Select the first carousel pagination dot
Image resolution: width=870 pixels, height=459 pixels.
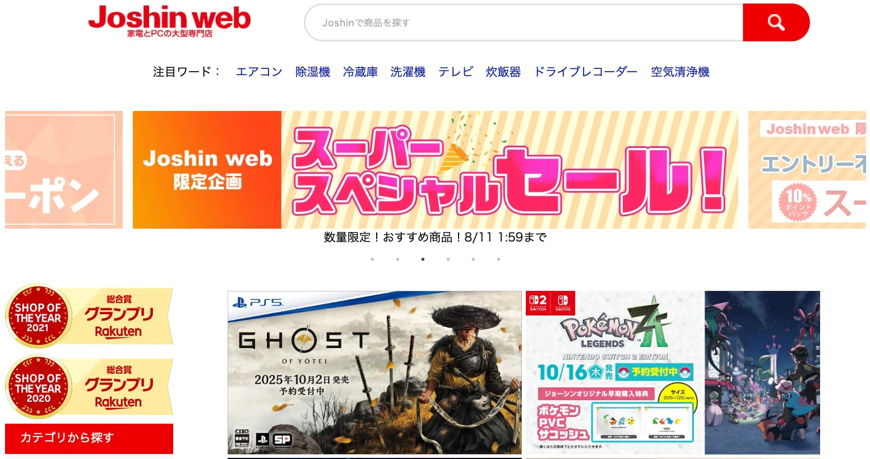pyautogui.click(x=372, y=259)
